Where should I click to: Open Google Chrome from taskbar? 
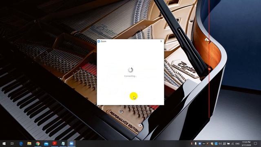coord(38,143)
